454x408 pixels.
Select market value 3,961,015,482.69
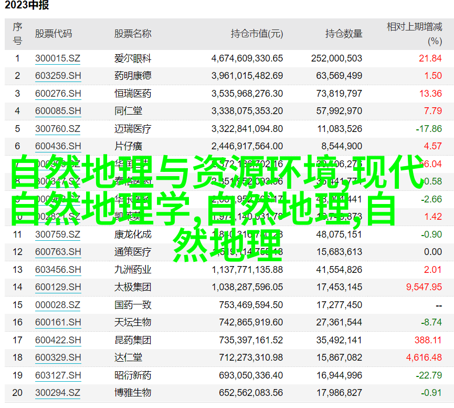click(247, 76)
